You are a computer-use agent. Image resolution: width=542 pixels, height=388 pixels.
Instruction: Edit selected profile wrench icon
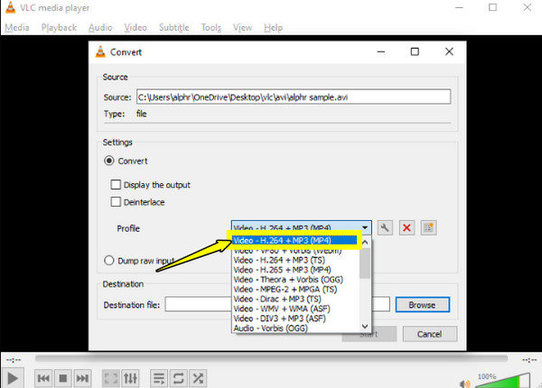pyautogui.click(x=385, y=227)
